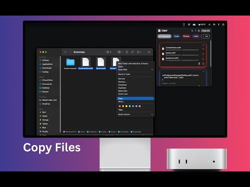Screen dimensions: 250x187
Task: Select ContentView.swift entry in ClipV
Action: coord(181,49)
